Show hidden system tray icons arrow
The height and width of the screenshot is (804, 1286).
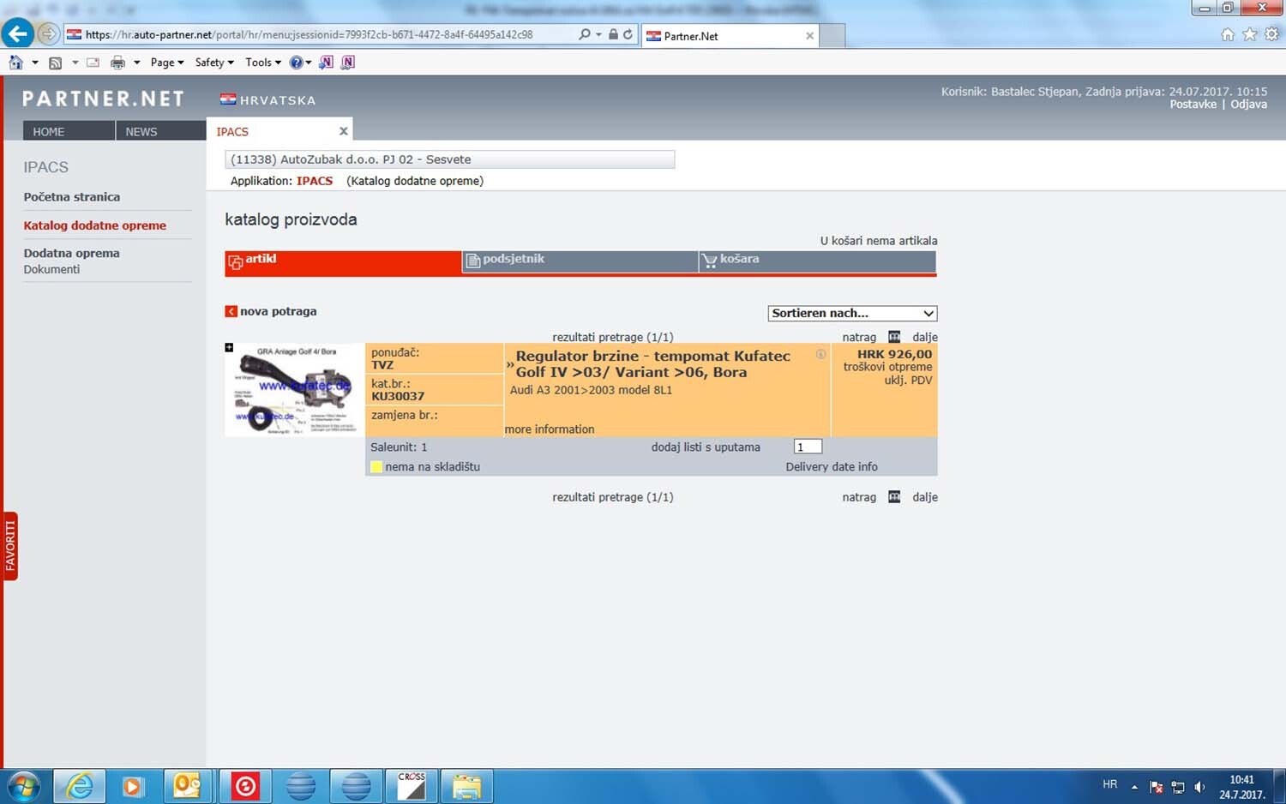(1134, 787)
